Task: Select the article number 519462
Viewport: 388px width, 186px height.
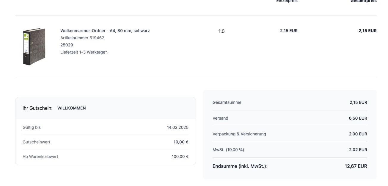Action: pos(97,38)
